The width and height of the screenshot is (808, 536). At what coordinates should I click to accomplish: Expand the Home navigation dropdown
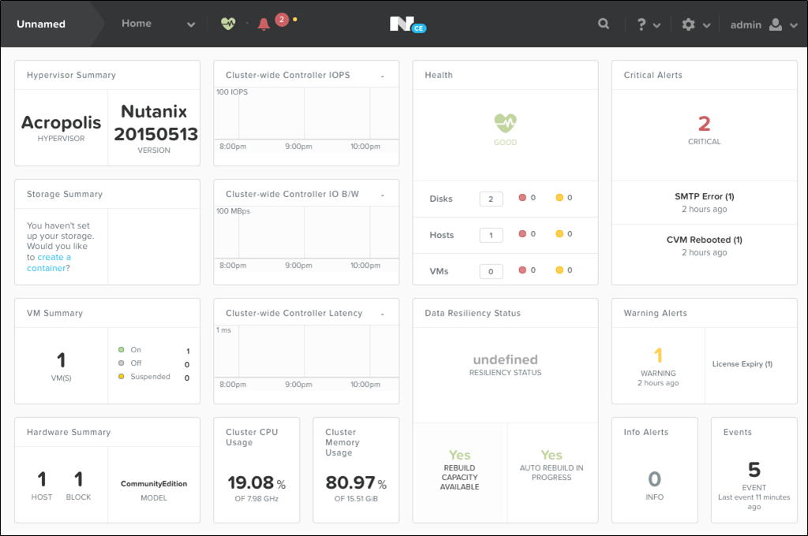(x=191, y=24)
